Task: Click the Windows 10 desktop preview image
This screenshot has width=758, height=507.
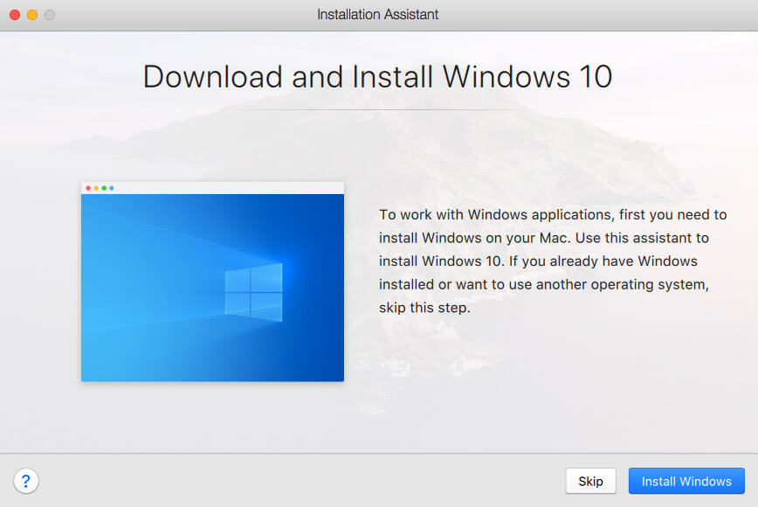Action: [213, 288]
